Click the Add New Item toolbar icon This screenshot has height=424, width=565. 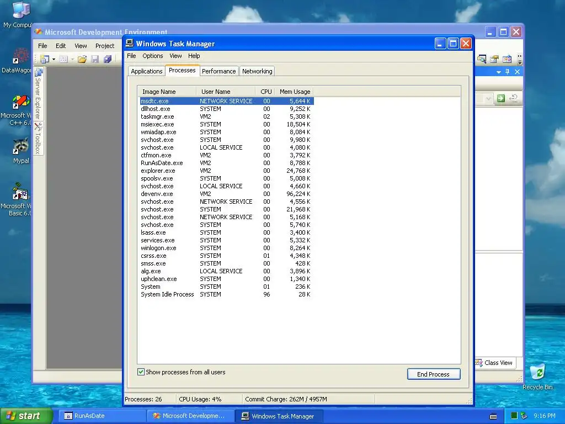tap(64, 59)
